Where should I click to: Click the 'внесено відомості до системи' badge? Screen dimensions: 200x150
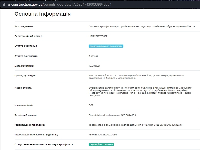(x=106, y=46)
